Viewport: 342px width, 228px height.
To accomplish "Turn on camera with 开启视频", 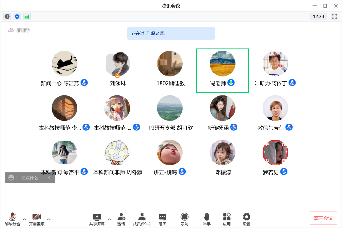I will (x=37, y=219).
